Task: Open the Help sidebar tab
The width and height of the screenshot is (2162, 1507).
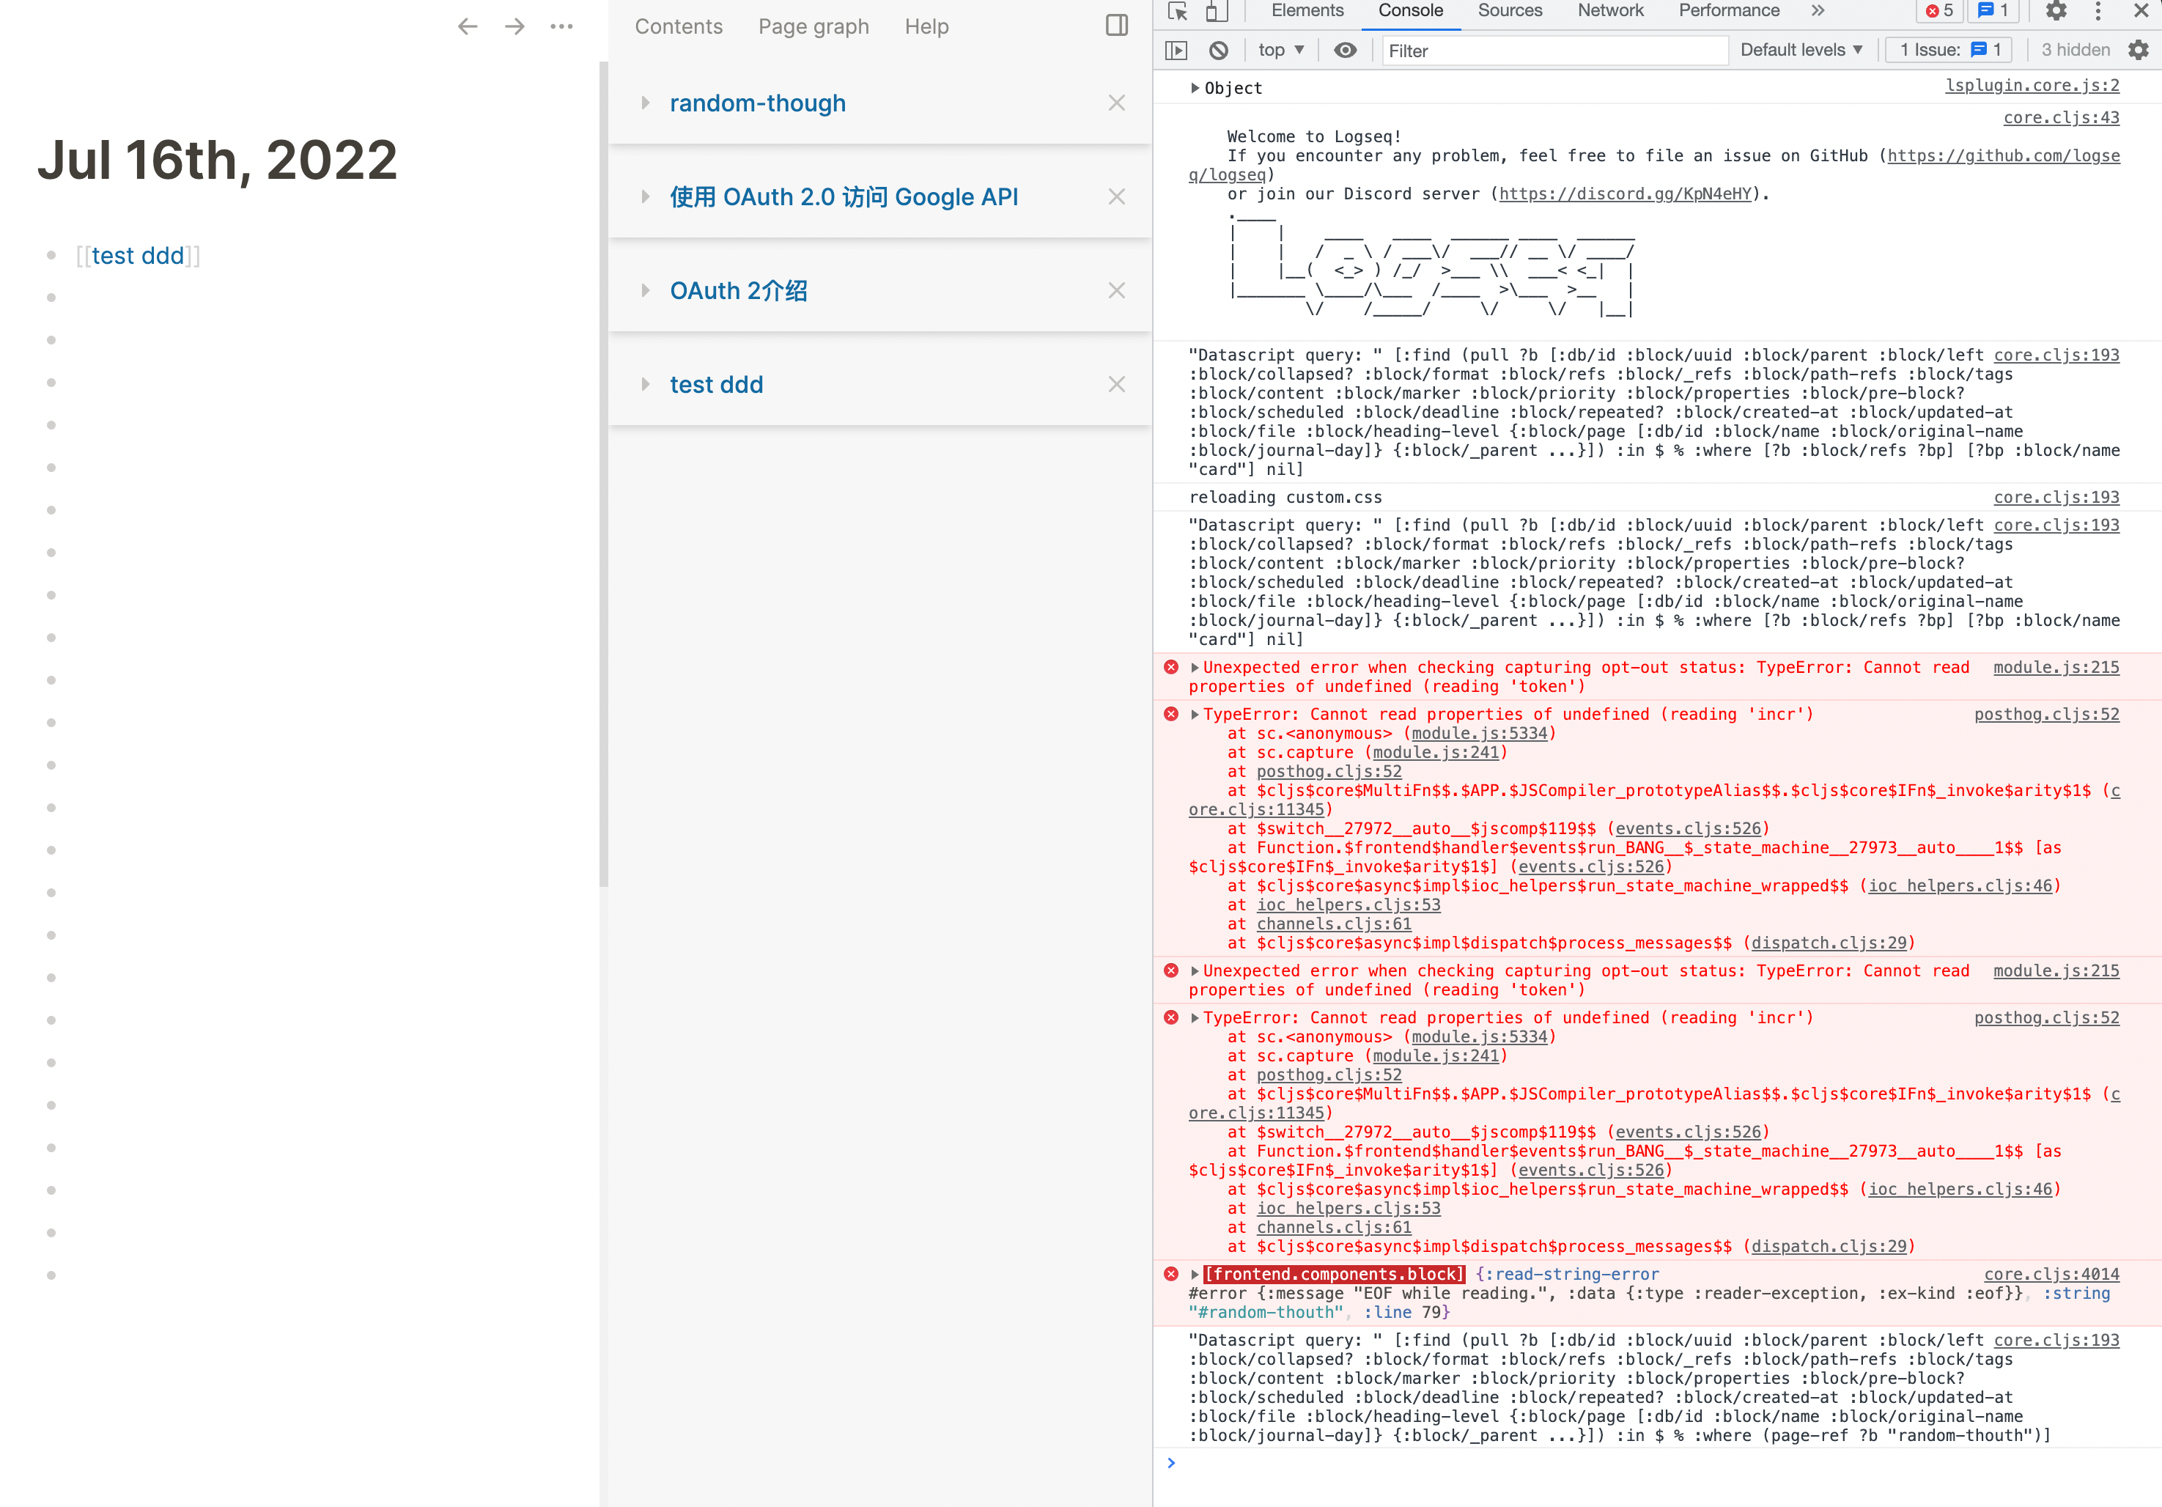Action: tap(926, 26)
